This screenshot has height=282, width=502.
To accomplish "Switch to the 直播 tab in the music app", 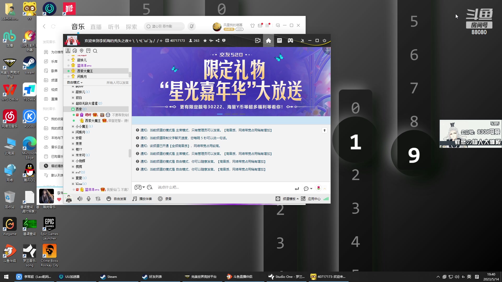I will [x=96, y=26].
